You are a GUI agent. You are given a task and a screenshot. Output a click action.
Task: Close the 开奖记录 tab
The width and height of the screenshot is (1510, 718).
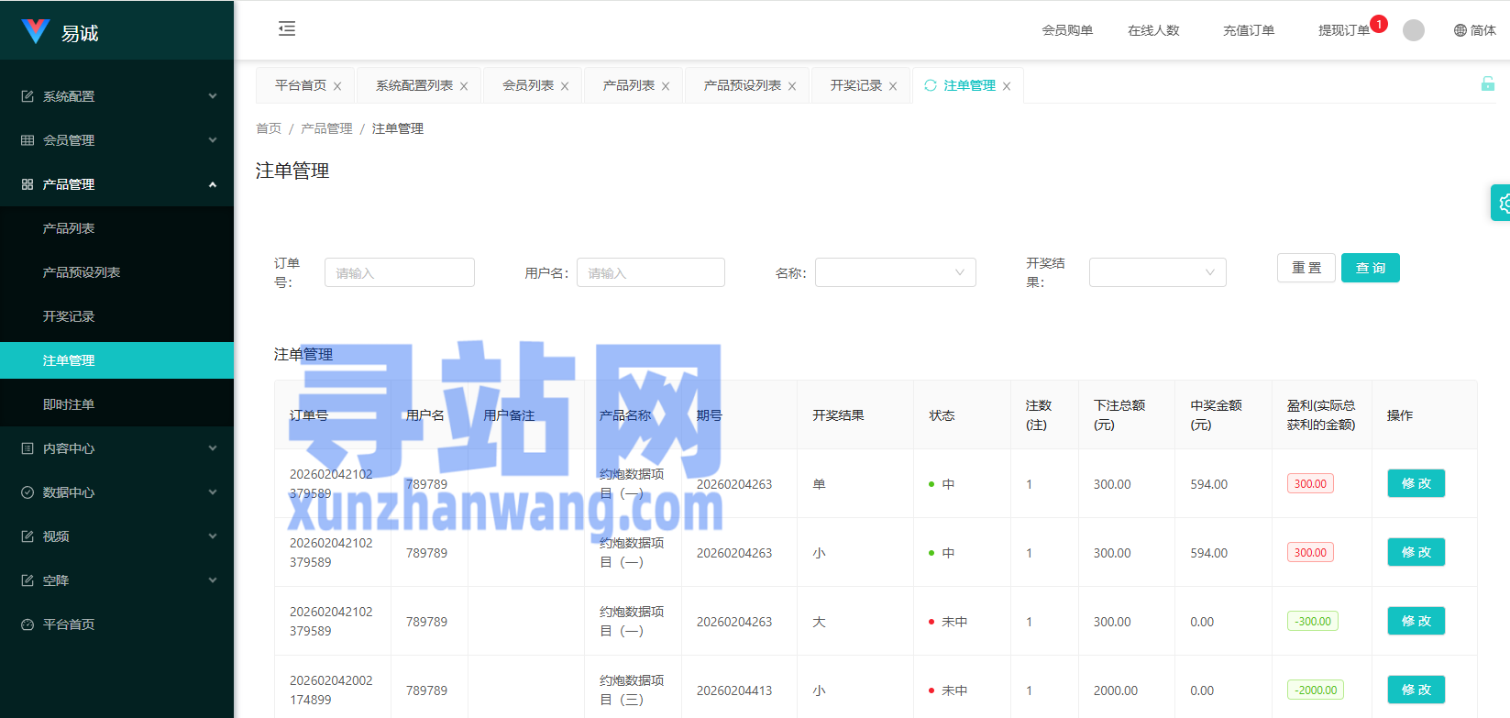point(893,86)
